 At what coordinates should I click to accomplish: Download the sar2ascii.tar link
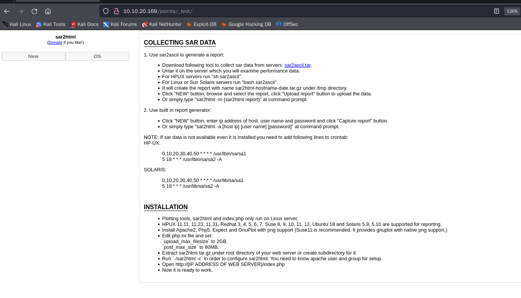[298, 65]
